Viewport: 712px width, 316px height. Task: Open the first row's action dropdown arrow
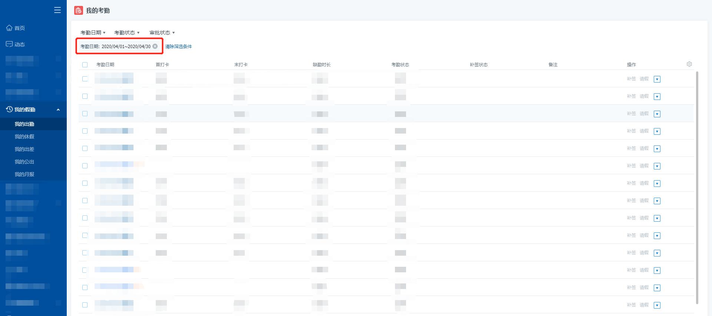pyautogui.click(x=657, y=79)
